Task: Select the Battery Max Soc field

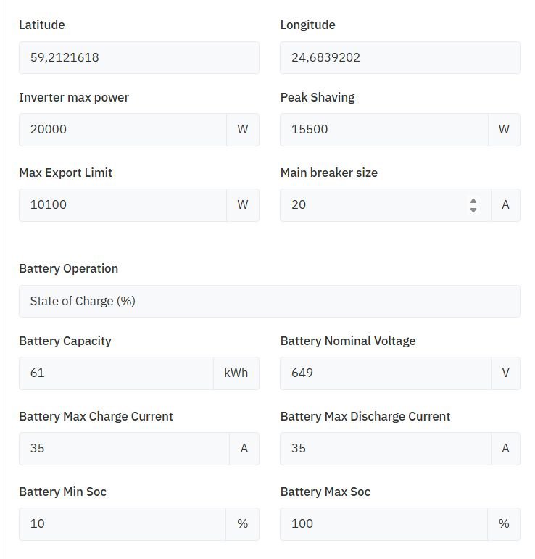Action: [x=384, y=524]
